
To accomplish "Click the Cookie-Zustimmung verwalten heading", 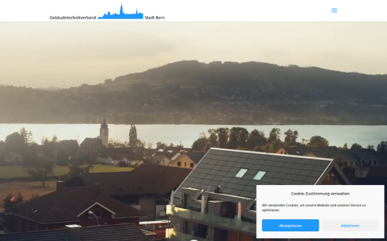I will [x=320, y=193].
